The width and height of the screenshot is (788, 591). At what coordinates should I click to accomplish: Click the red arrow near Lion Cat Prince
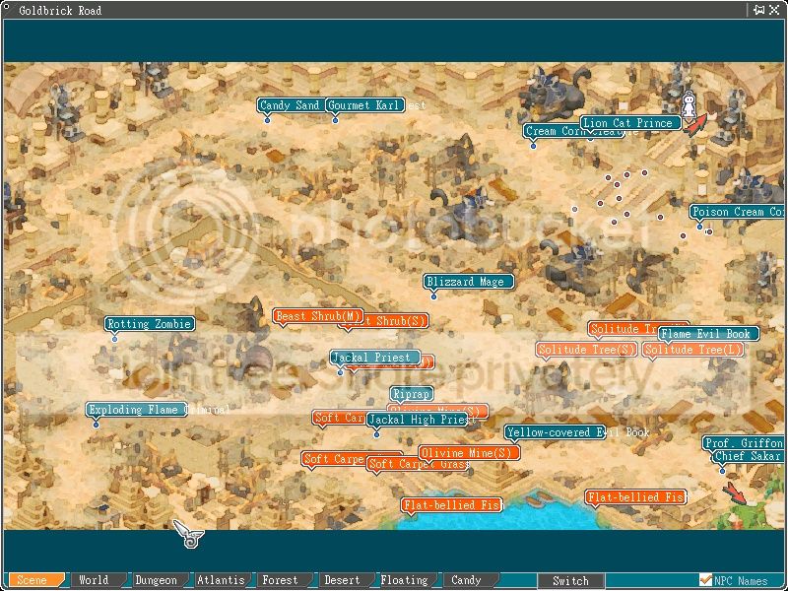(x=696, y=125)
